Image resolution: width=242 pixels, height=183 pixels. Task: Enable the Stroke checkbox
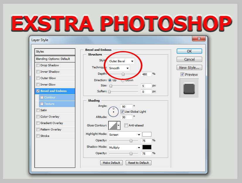tap(38, 136)
